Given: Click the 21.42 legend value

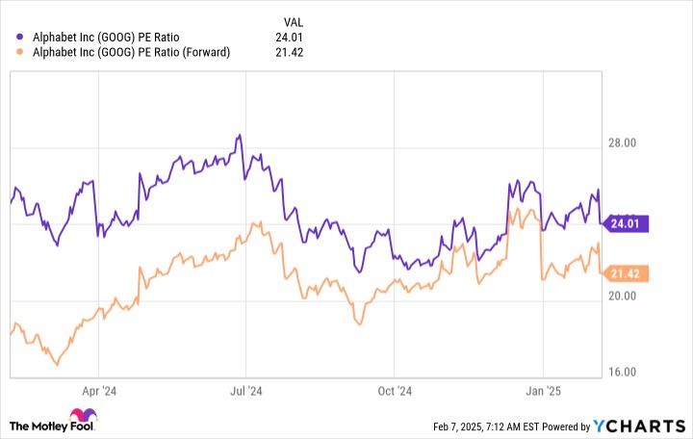Looking at the screenshot, I should (x=289, y=52).
